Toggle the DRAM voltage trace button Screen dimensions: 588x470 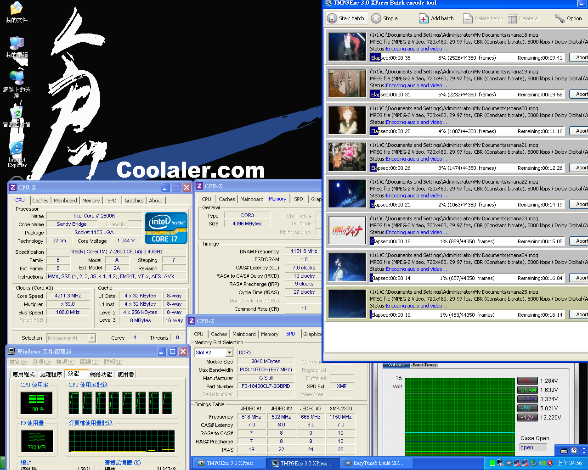pos(527,390)
